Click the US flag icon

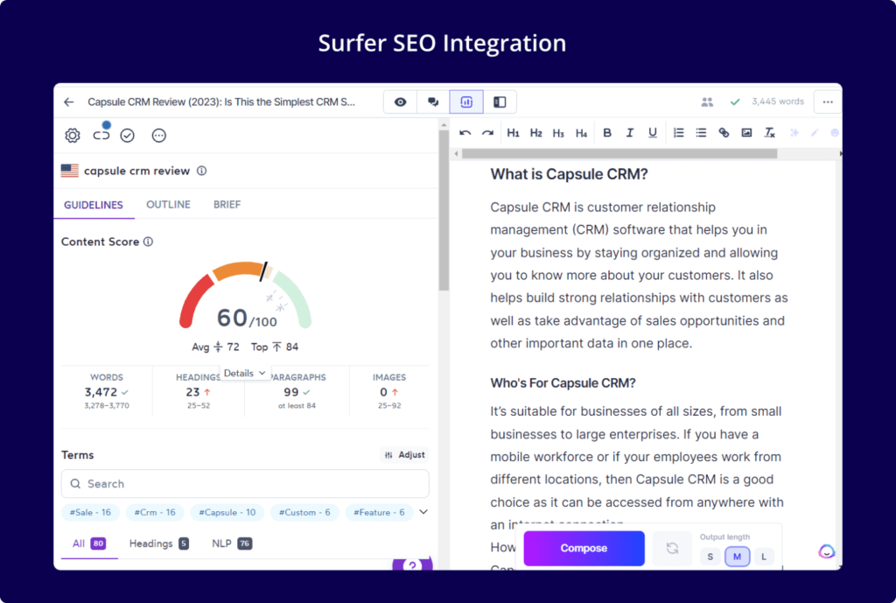[x=70, y=171]
